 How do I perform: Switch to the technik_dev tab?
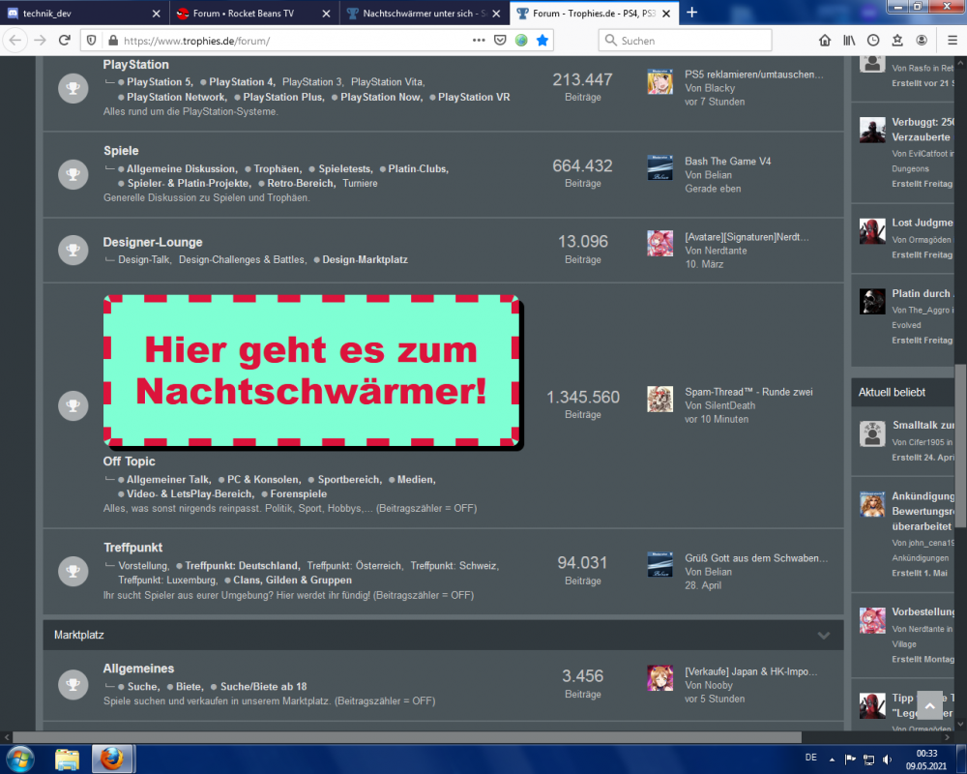[x=82, y=13]
